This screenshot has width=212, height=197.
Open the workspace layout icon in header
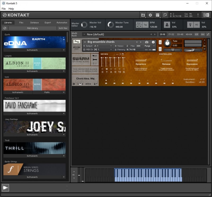(157, 15)
